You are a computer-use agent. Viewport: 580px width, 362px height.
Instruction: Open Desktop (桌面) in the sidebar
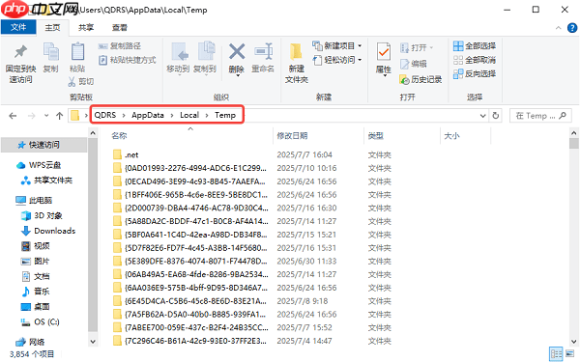[x=36, y=307]
